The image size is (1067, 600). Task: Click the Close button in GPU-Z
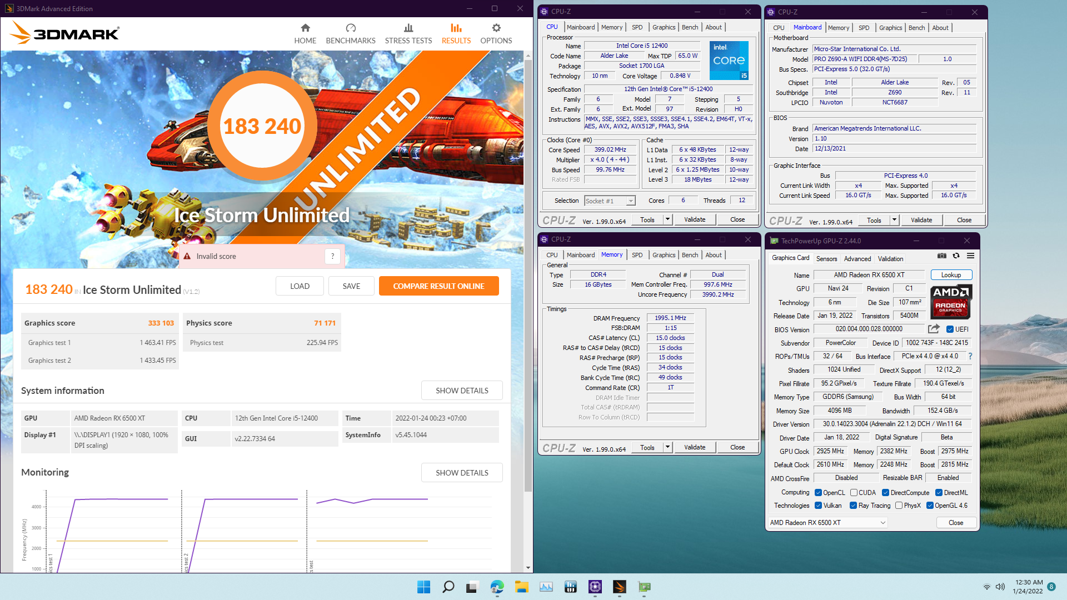(x=956, y=523)
